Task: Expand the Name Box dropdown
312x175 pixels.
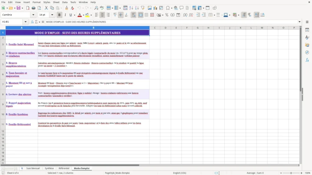Action: [x=26, y=22]
